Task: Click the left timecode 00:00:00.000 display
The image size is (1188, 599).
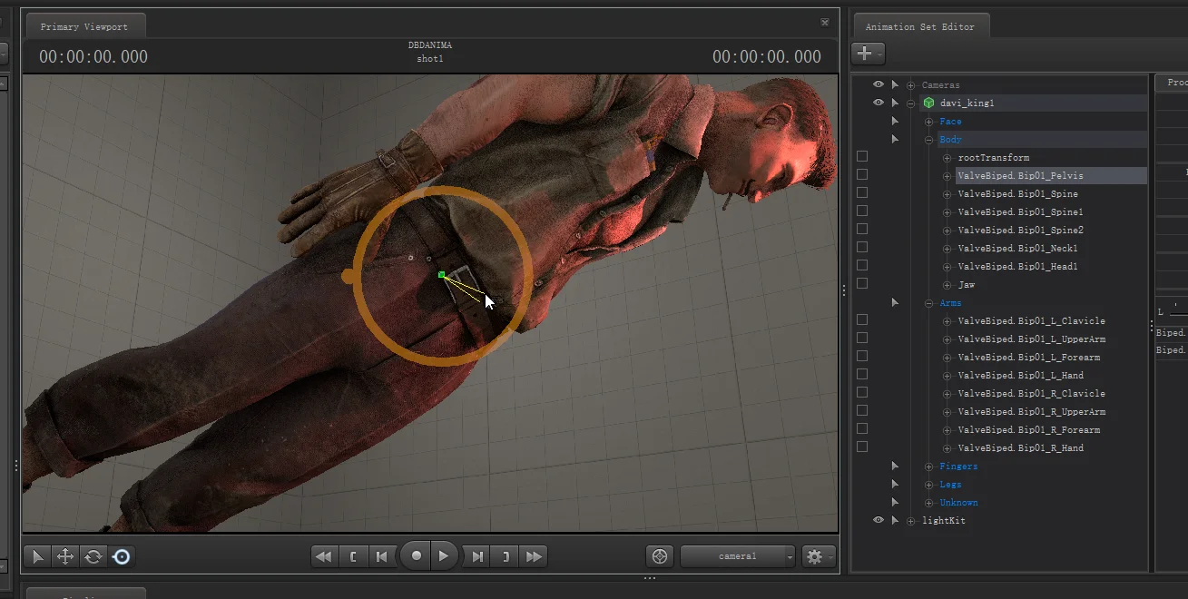Action: point(93,56)
